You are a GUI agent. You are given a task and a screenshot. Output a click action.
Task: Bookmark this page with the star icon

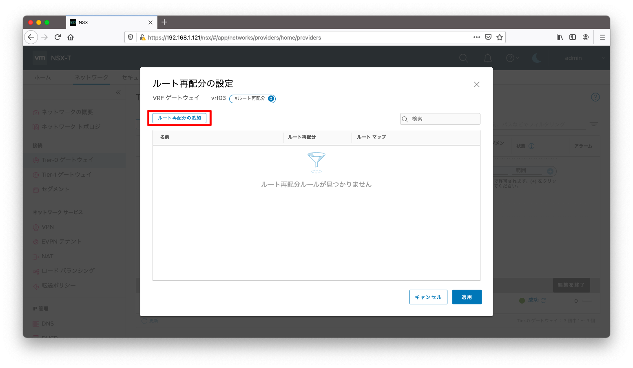[x=500, y=37]
